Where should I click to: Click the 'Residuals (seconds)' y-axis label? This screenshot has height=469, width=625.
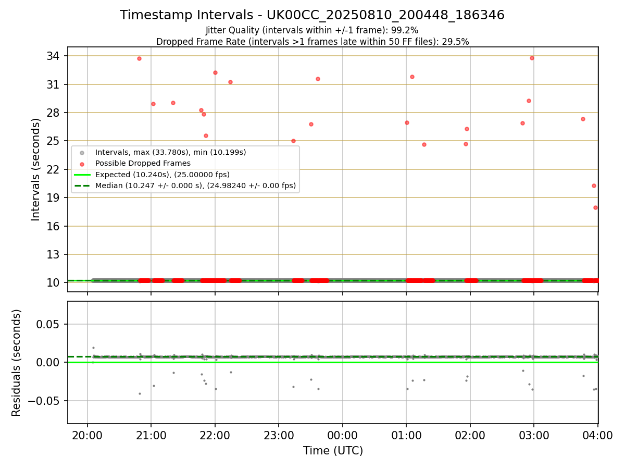tap(17, 363)
